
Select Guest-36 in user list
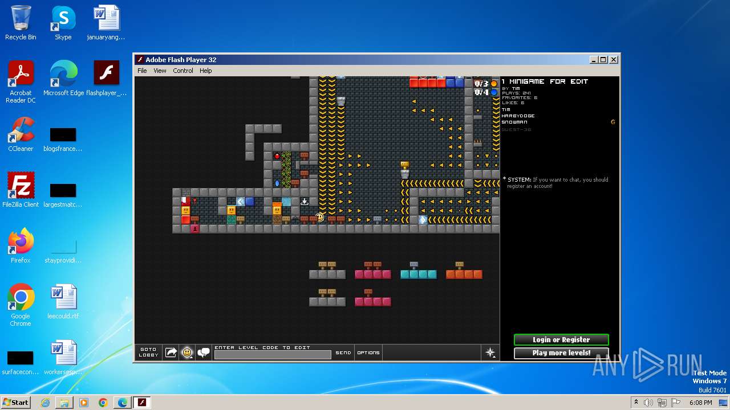tap(516, 130)
